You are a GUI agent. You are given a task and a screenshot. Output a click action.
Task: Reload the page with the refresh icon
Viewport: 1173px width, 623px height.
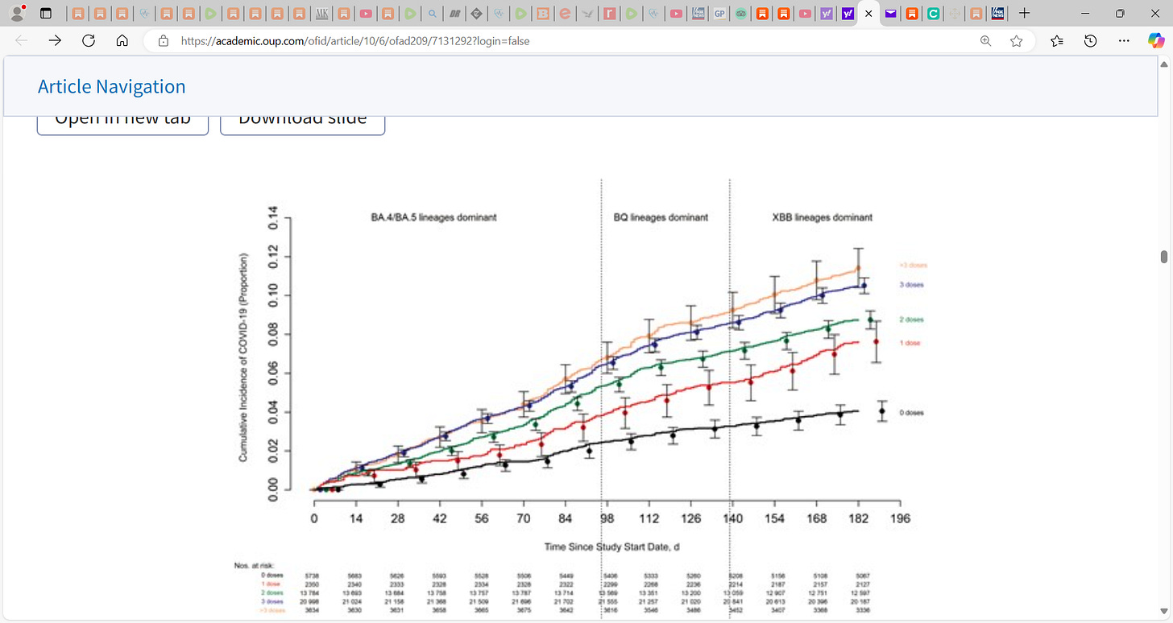[89, 41]
